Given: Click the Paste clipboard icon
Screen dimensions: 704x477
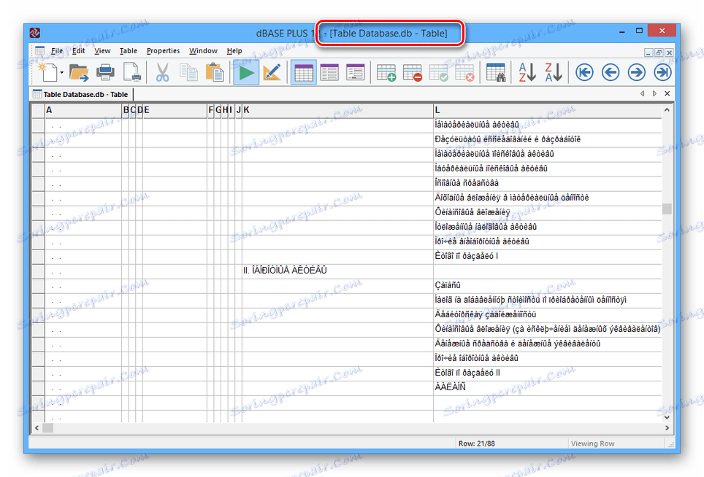Looking at the screenshot, I should click(x=215, y=72).
